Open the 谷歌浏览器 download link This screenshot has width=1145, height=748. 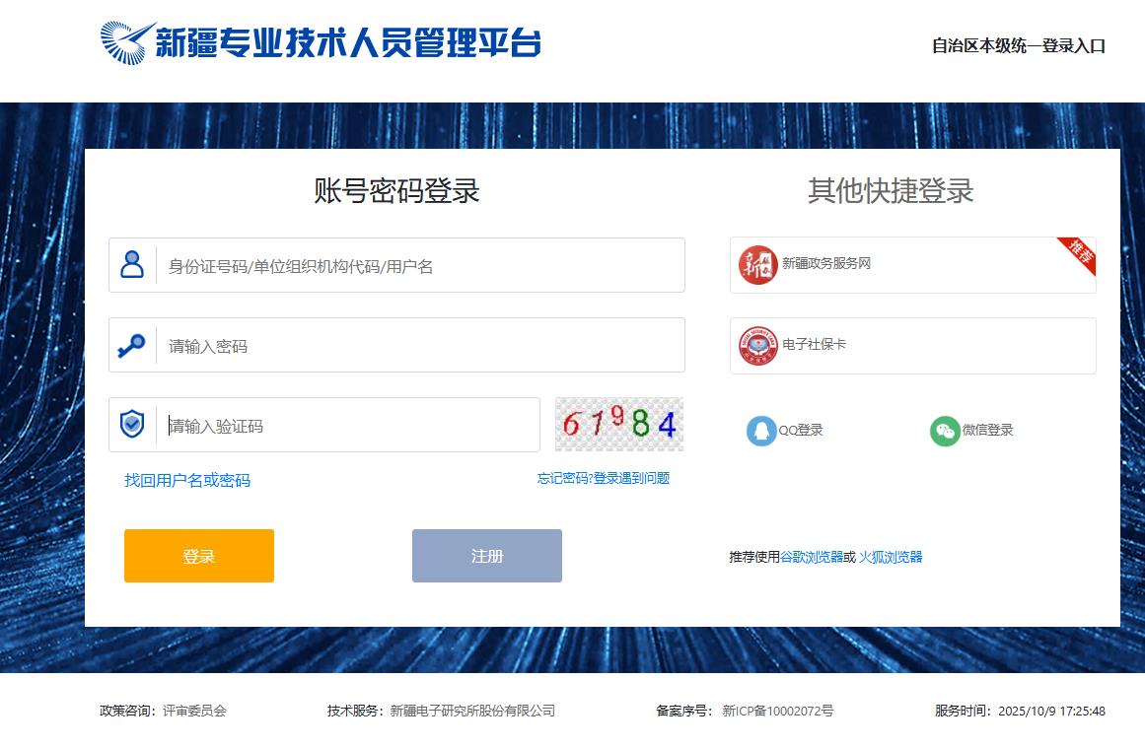coord(812,557)
